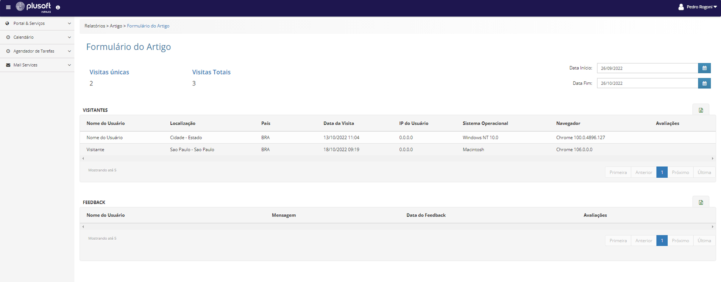This screenshot has height=282, width=721.
Task: Click Macintosh cell
Action: (473, 150)
